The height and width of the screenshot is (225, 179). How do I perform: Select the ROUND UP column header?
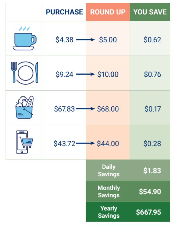(108, 12)
